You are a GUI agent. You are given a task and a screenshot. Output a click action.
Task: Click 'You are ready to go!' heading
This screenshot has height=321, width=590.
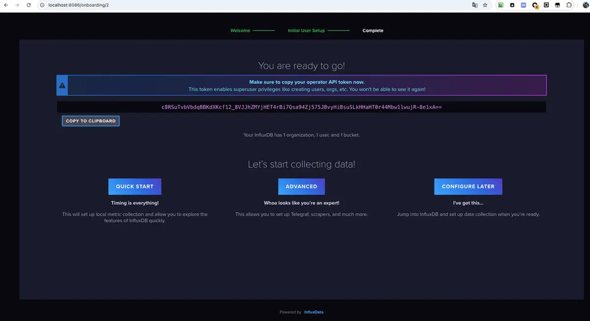301,66
